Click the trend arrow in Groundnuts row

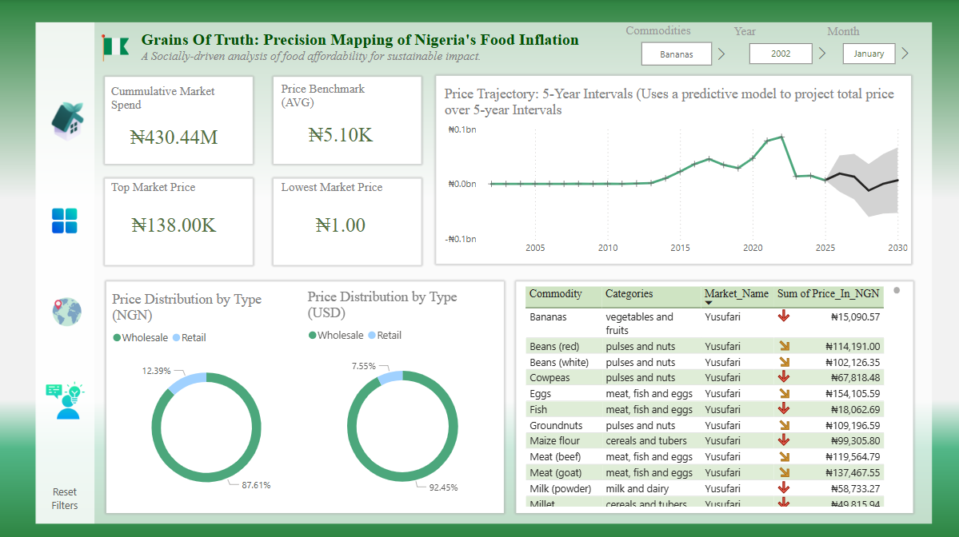[784, 425]
